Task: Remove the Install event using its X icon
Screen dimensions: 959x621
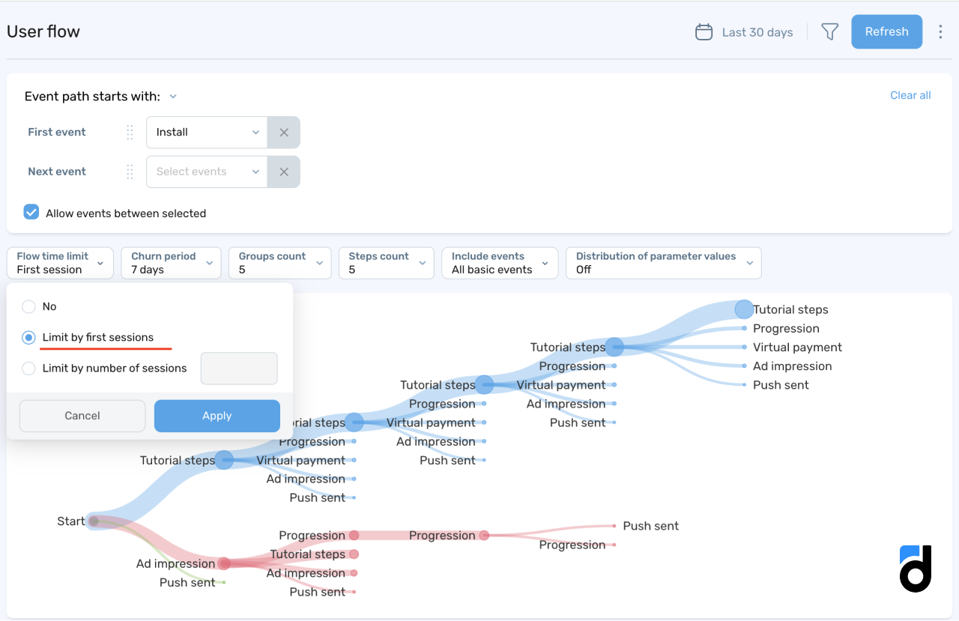Action: 283,132
